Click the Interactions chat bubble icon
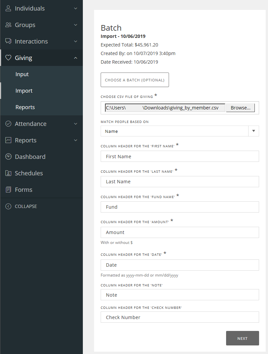This screenshot has height=354, width=268. [9, 41]
